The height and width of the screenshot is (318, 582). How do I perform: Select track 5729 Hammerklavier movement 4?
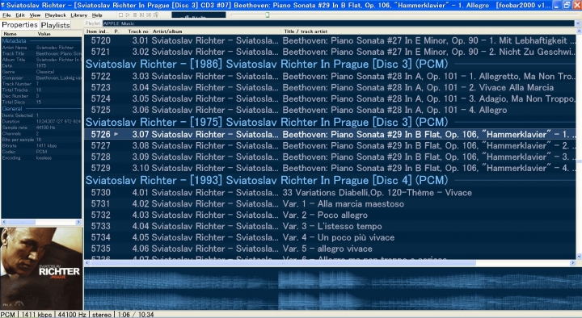330,168
